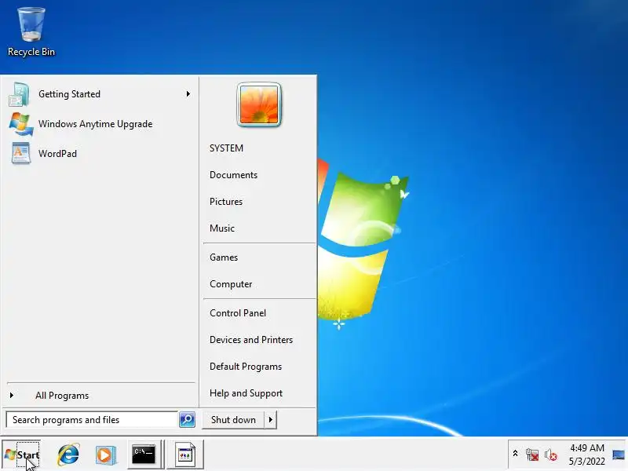Click the document window icon on the taskbar
The image size is (628, 471).
[x=185, y=455]
